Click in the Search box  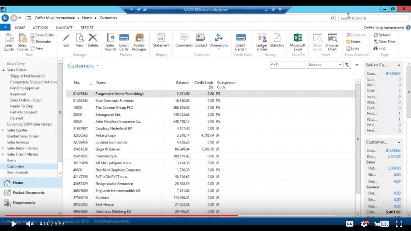(373, 18)
